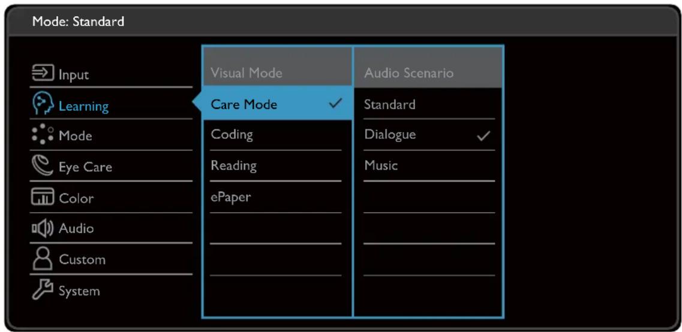Open the Input menu
The height and width of the screenshot is (332, 682).
pyautogui.click(x=74, y=75)
